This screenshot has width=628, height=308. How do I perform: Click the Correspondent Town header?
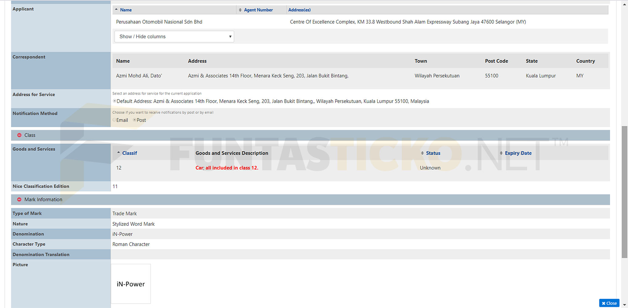421,61
